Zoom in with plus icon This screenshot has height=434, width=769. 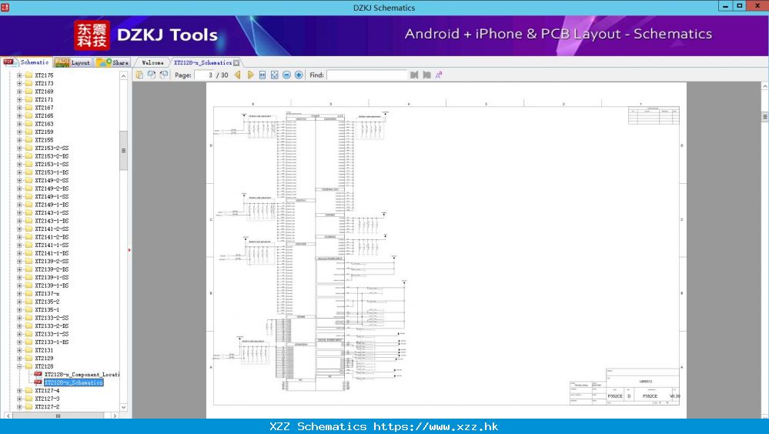[299, 75]
